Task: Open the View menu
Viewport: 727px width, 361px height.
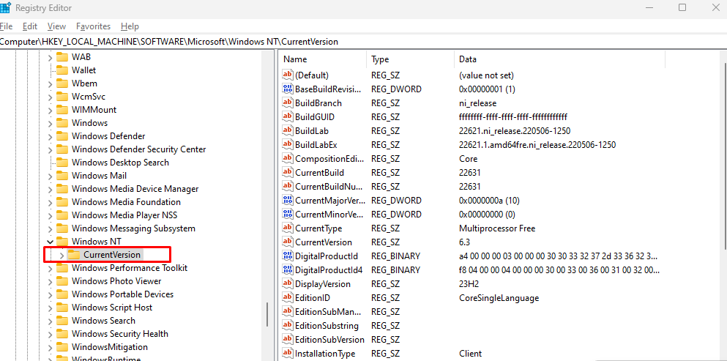Action: tap(56, 26)
